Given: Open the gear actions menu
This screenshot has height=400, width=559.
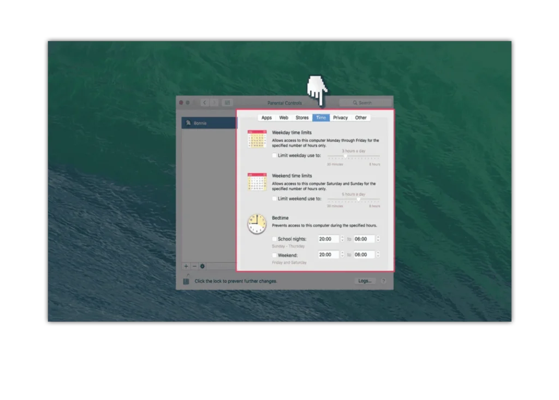Looking at the screenshot, I should click(203, 266).
